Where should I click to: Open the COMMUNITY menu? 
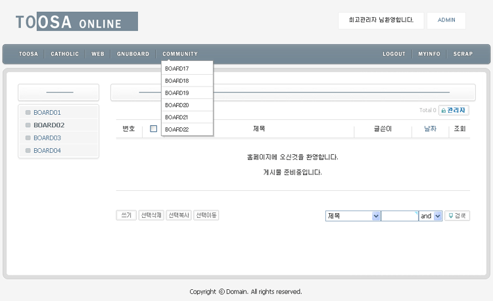[180, 54]
